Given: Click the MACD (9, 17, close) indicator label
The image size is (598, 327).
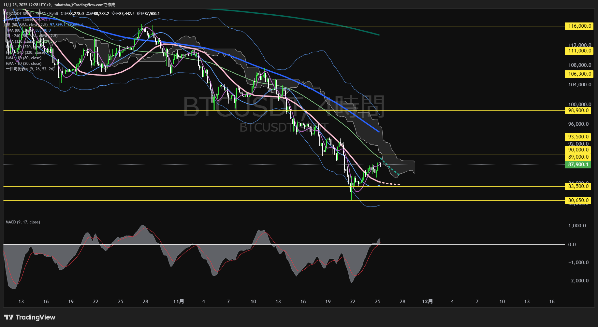Looking at the screenshot, I should pos(22,222).
